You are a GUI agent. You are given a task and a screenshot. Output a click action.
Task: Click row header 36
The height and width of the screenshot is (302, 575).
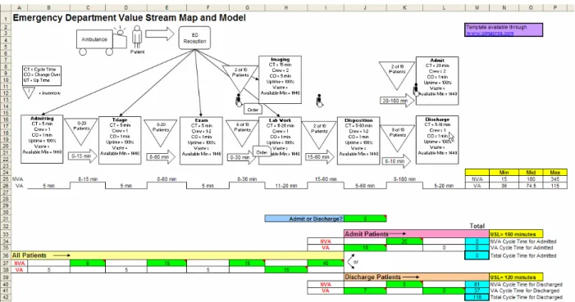[6, 255]
